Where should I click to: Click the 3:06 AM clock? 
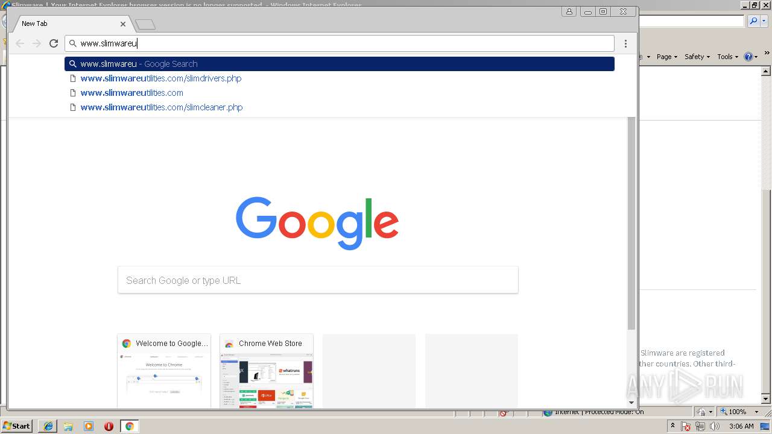click(741, 426)
